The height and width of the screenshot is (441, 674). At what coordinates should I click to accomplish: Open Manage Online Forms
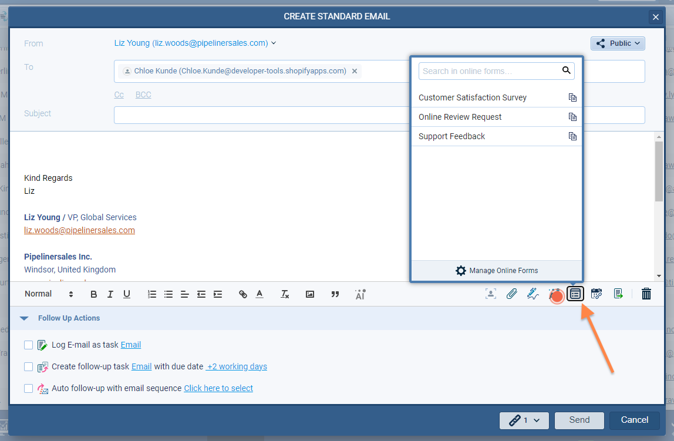497,271
